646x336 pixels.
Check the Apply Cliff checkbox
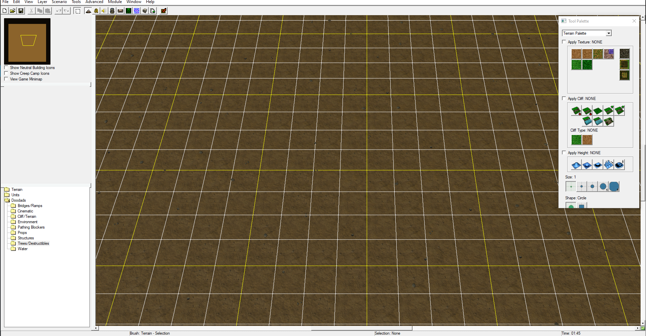click(564, 98)
